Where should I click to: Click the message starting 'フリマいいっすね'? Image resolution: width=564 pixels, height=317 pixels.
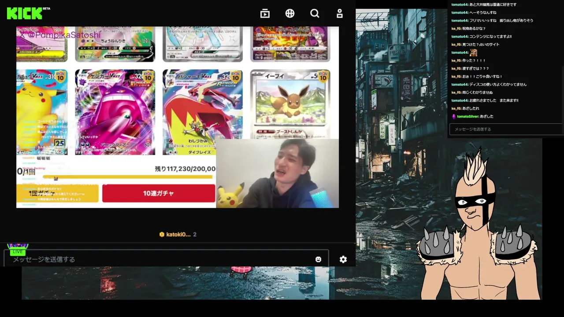click(x=501, y=20)
